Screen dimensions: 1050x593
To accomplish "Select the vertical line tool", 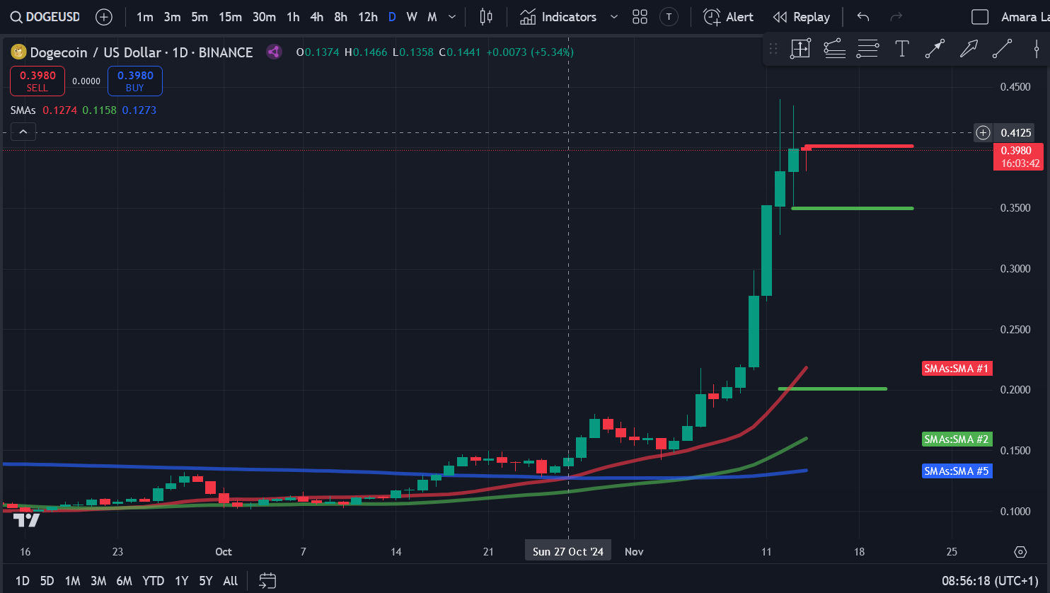I will (1036, 49).
